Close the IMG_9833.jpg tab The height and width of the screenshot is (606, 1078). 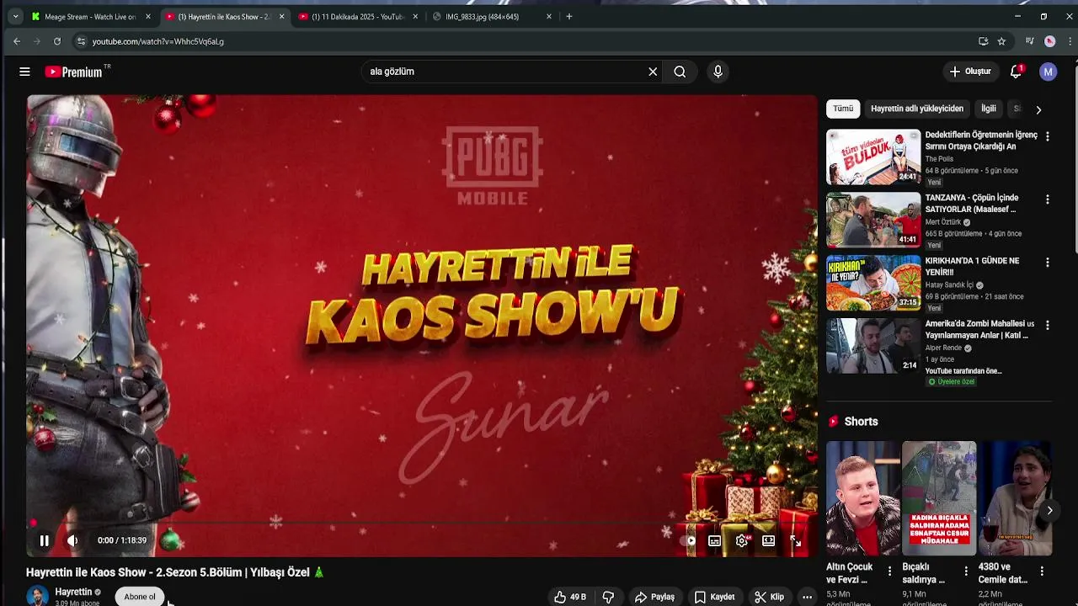549,17
